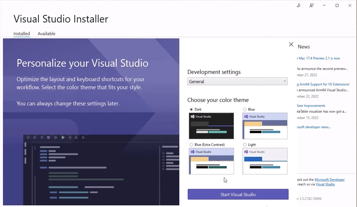The height and width of the screenshot is (207, 357).
Task: Switch to the Available tab
Action: click(46, 34)
